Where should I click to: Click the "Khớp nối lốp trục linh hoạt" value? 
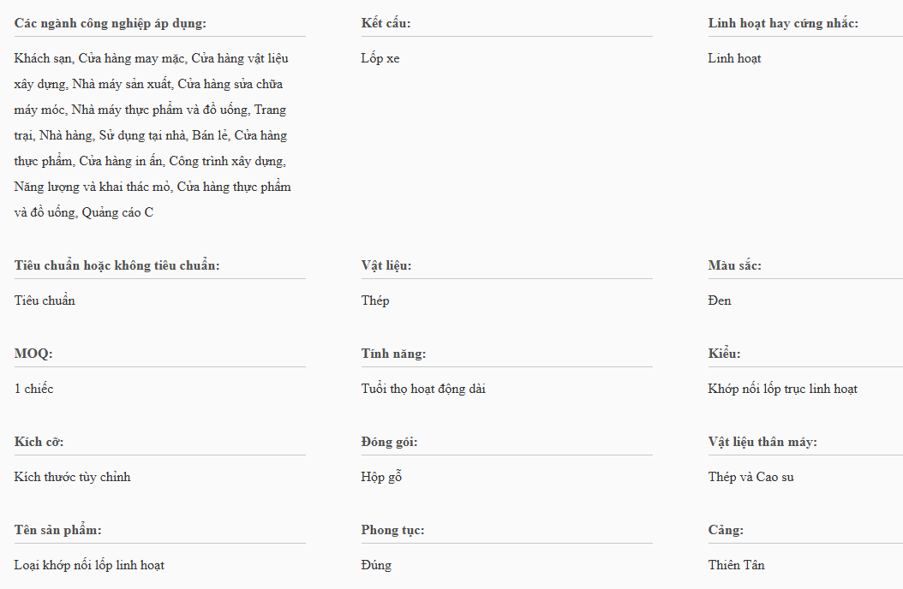tap(782, 389)
